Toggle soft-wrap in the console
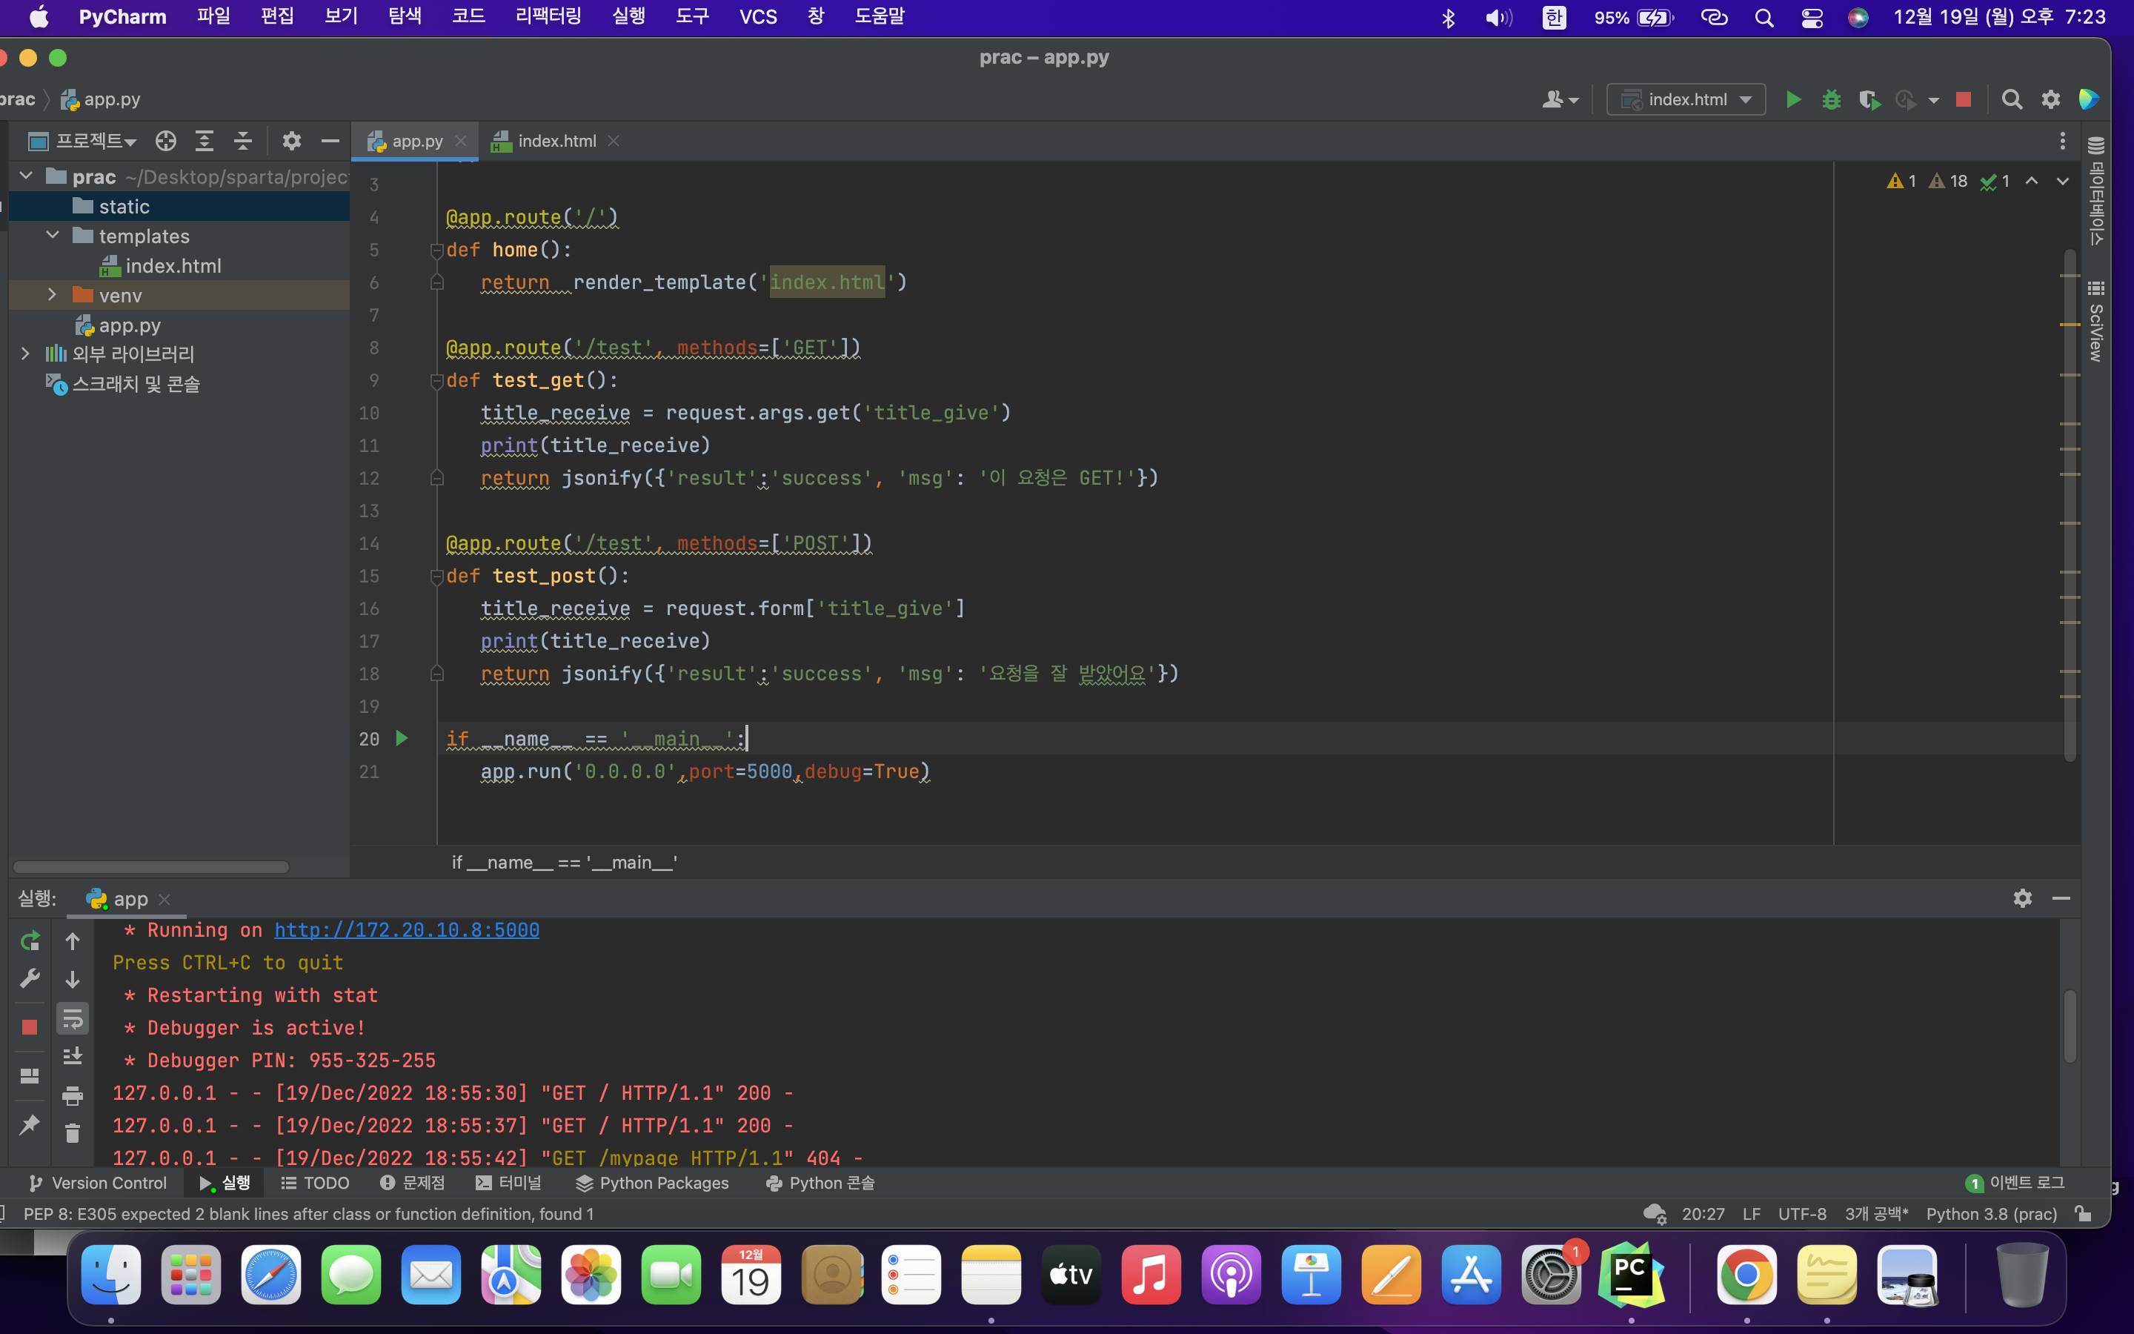Image resolution: width=2134 pixels, height=1334 pixels. pos(73,1018)
